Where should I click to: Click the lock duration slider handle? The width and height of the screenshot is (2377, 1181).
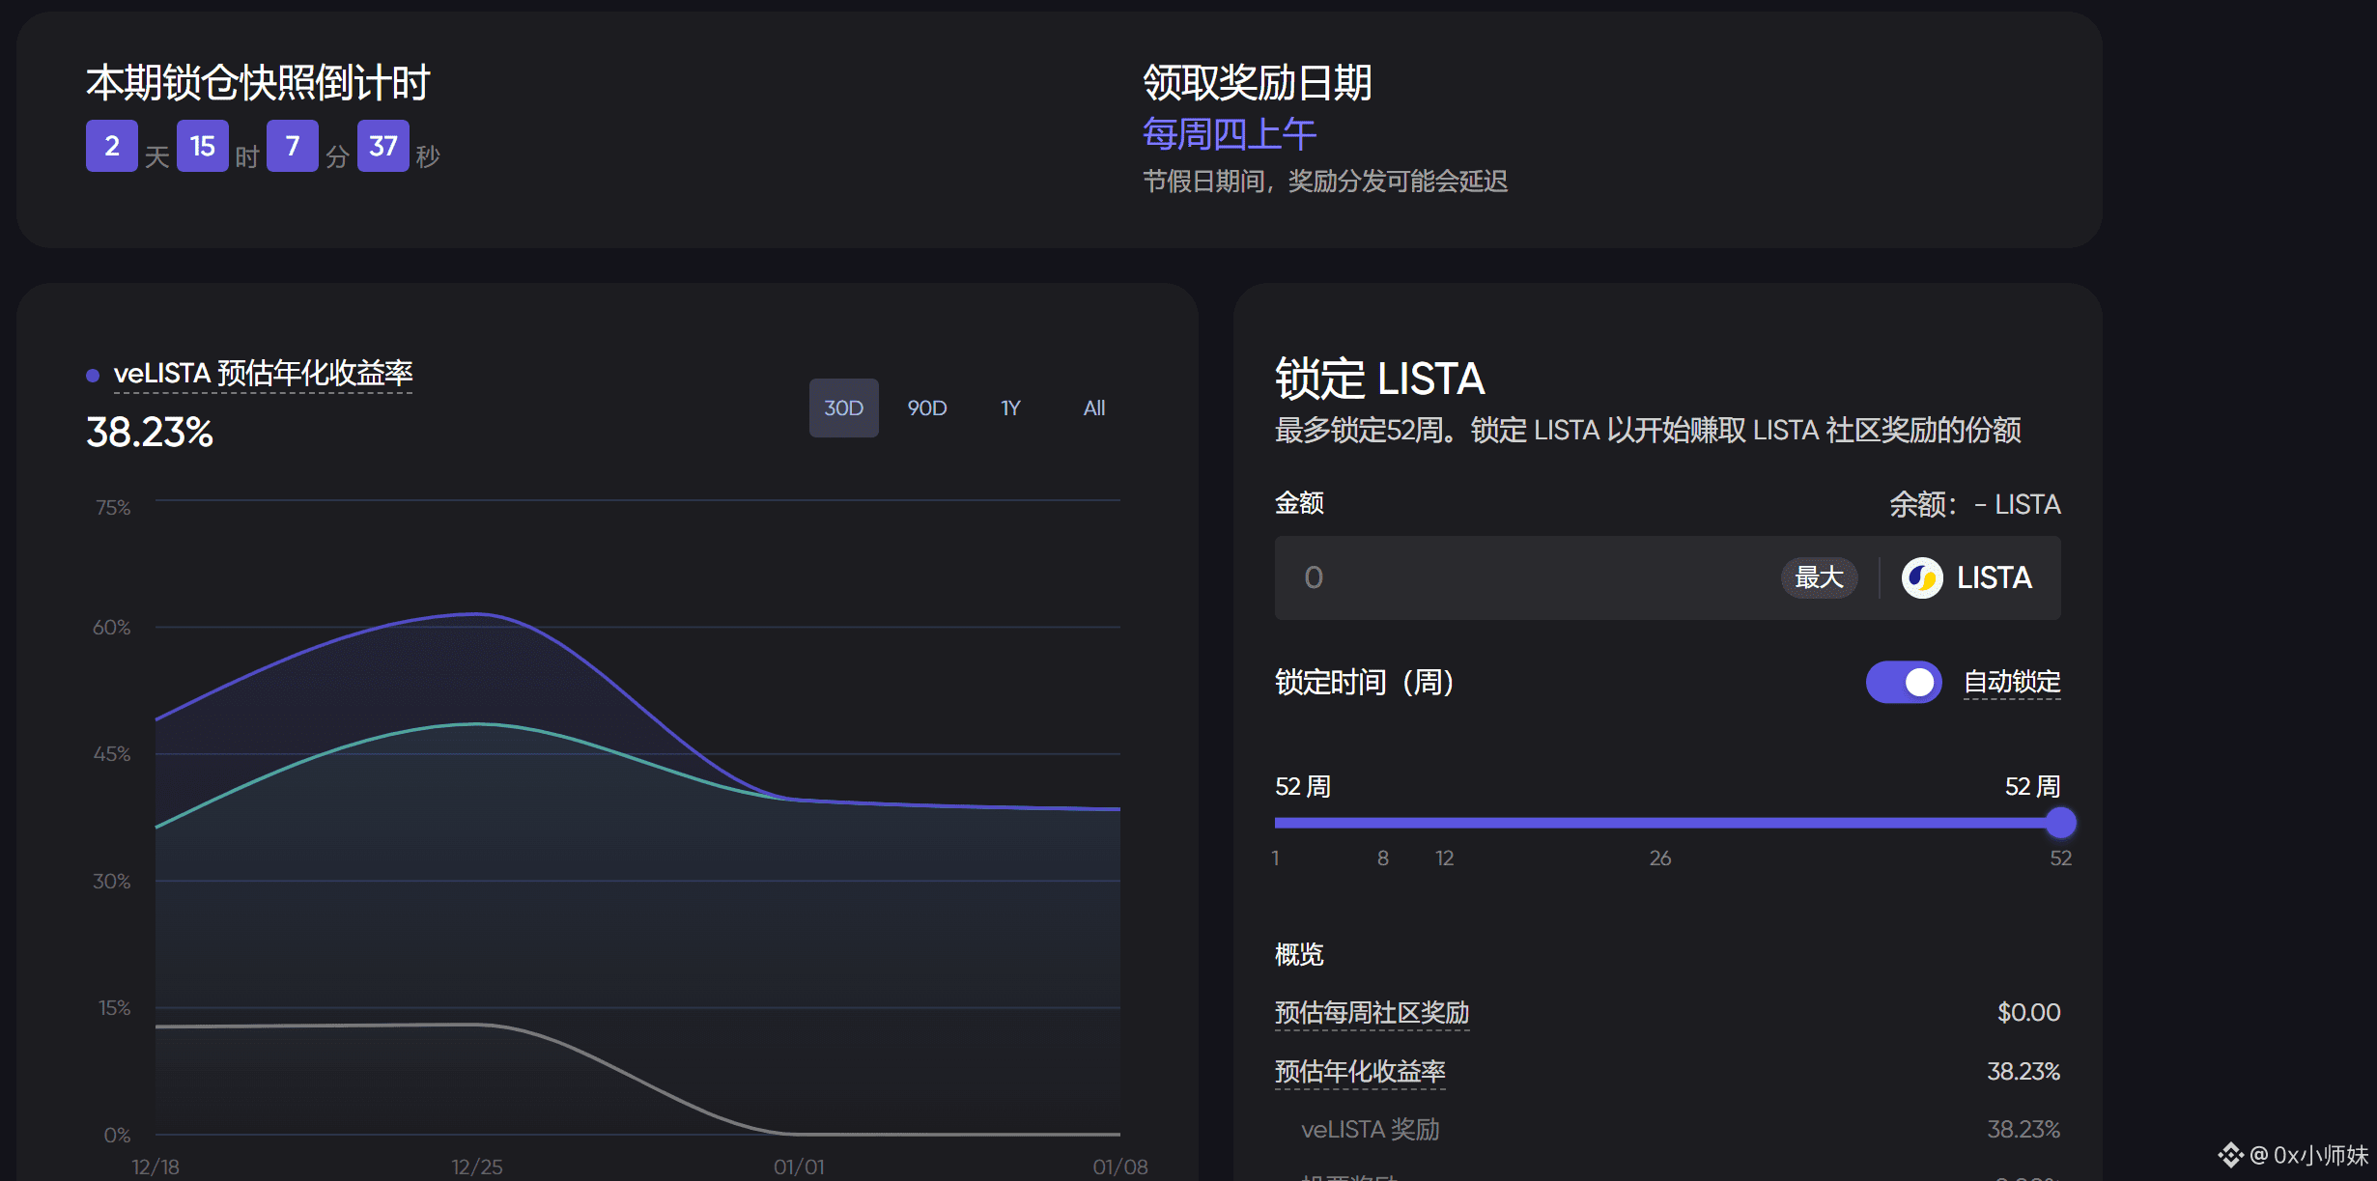pyautogui.click(x=2060, y=823)
